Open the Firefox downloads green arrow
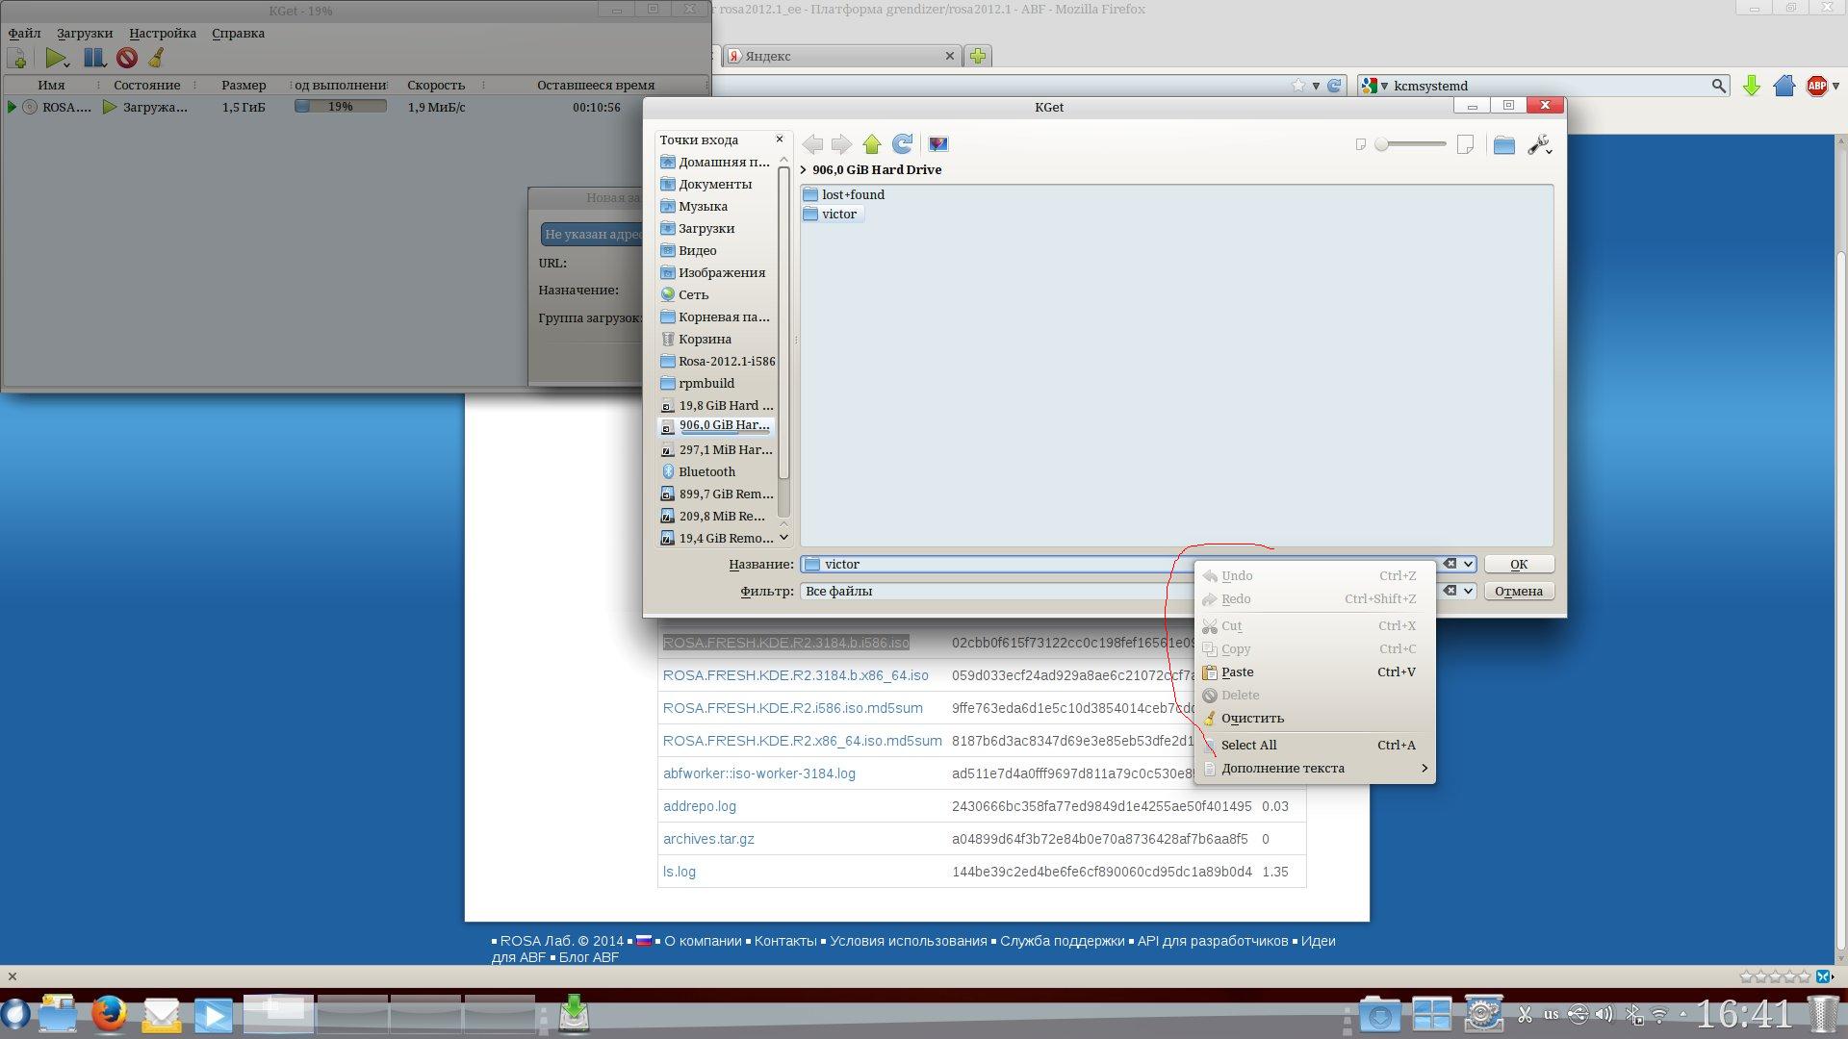The height and width of the screenshot is (1039, 1848). point(1751,86)
